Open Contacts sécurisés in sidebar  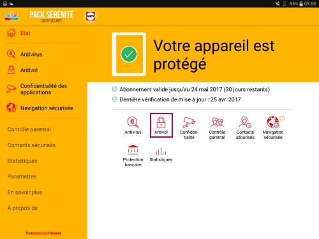click(x=31, y=145)
